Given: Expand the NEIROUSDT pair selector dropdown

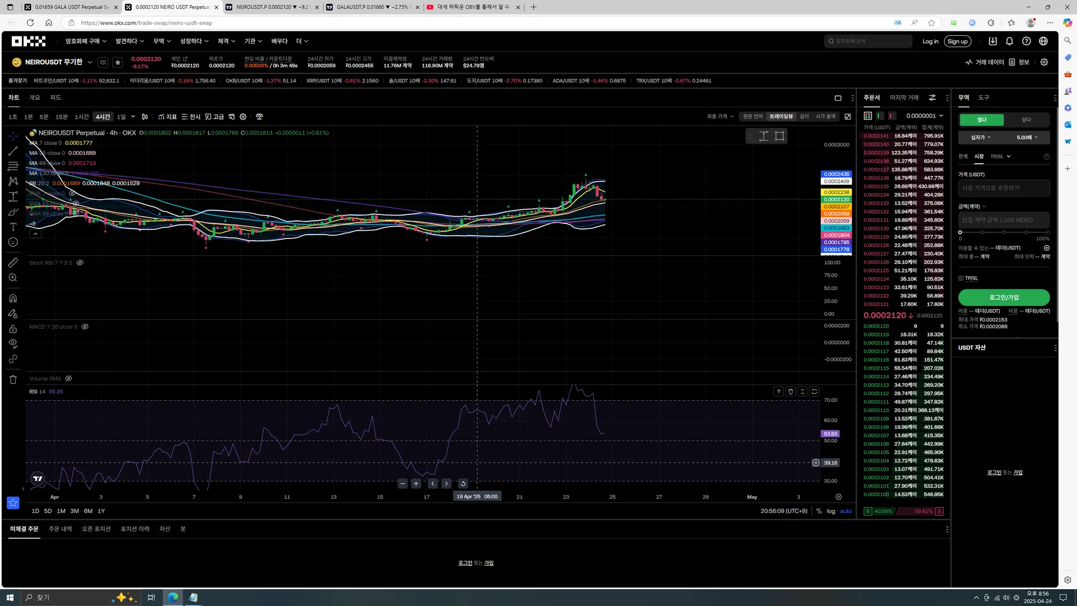Looking at the screenshot, I should (90, 62).
